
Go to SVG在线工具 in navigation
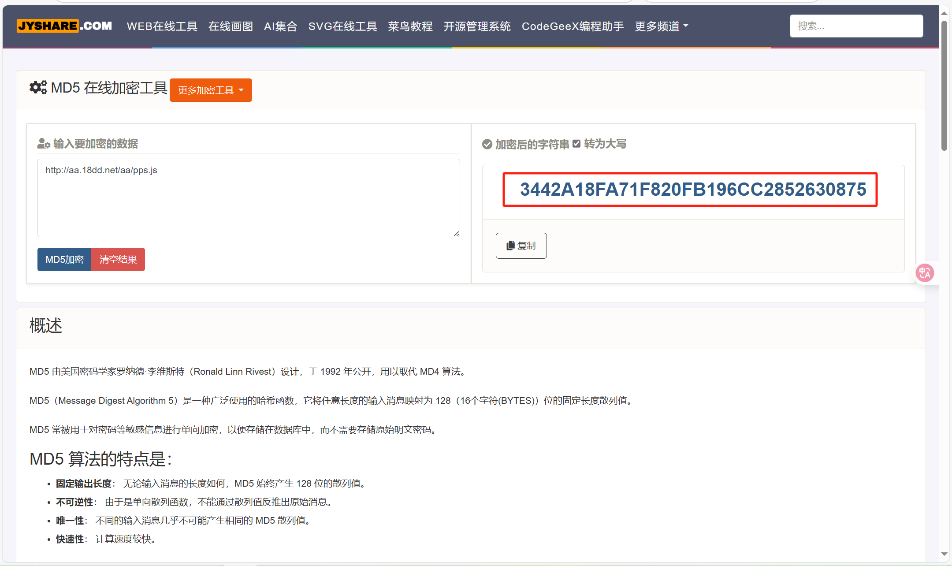(x=342, y=26)
